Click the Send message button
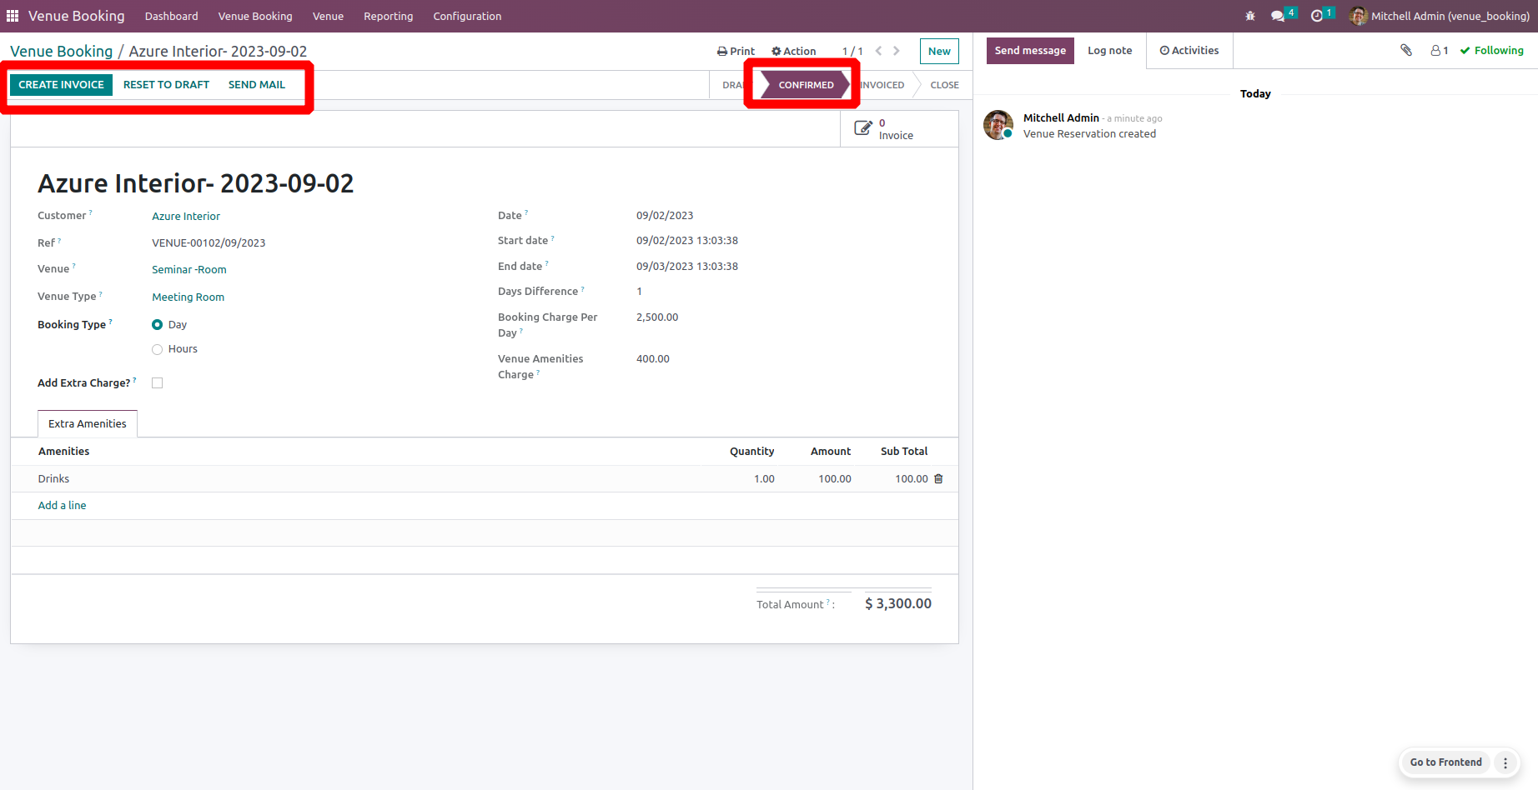 coord(1030,51)
